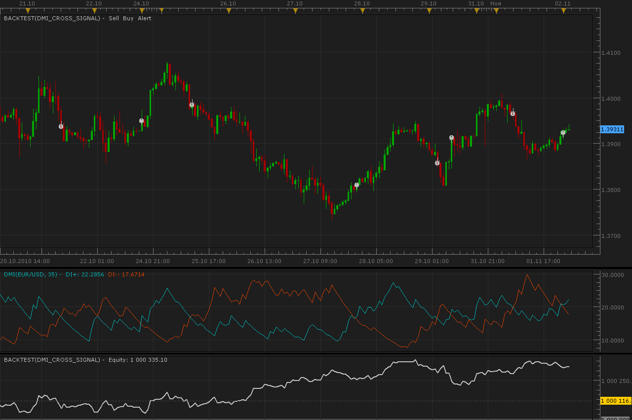Click the trade signal marker near the 1.3800 level
632x420 pixels.
[x=356, y=185]
